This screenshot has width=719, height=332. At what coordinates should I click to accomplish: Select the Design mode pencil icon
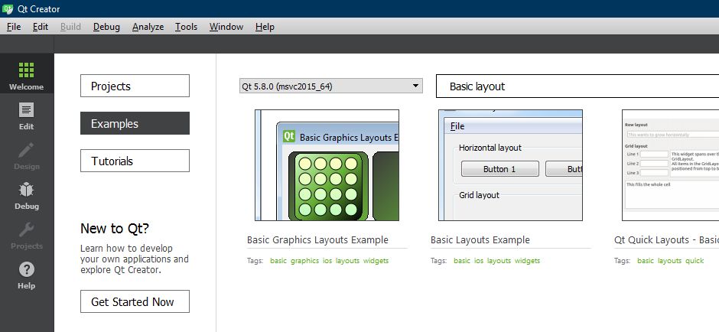tap(26, 151)
